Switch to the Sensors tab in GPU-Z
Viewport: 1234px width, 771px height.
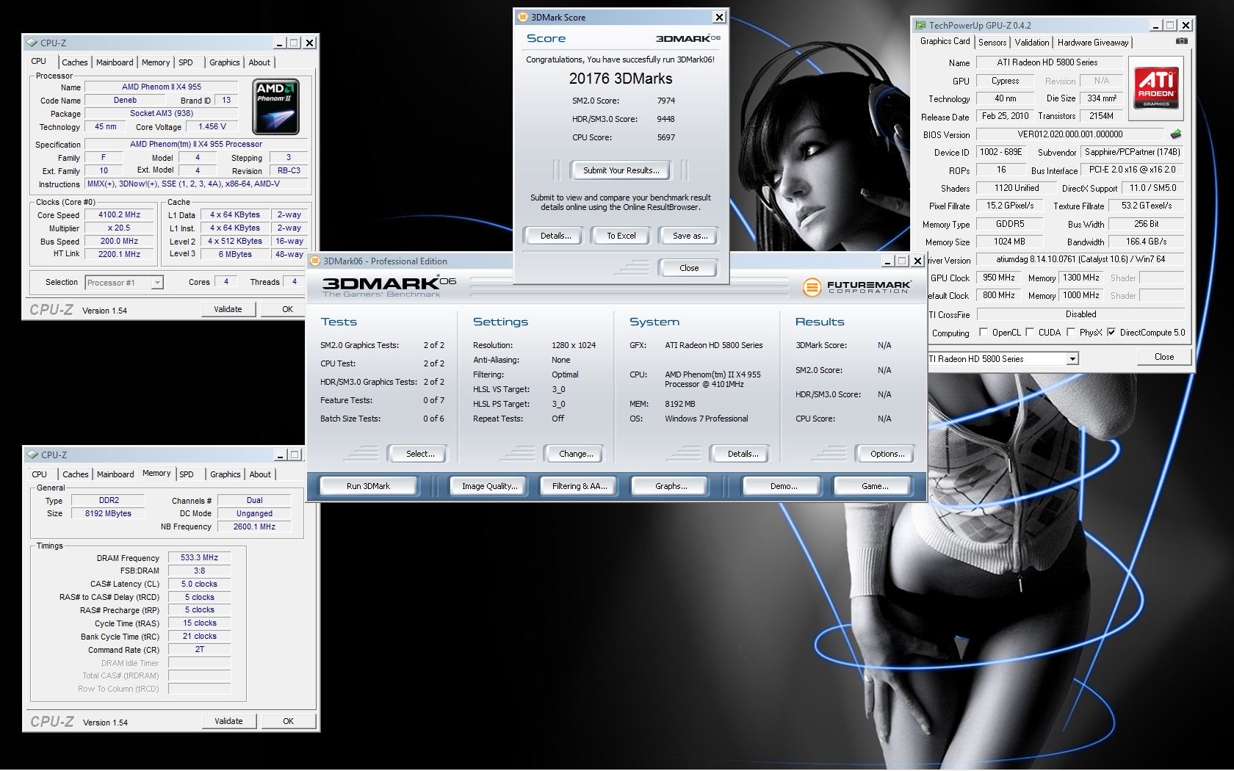pos(992,43)
